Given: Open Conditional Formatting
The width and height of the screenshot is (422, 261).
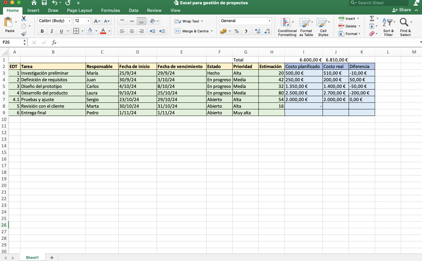Looking at the screenshot, I should pos(287,27).
